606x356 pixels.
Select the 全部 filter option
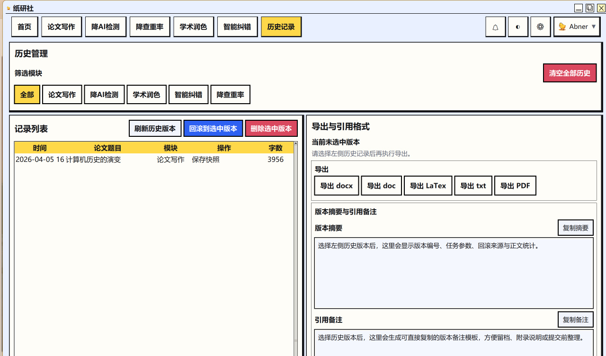(27, 95)
